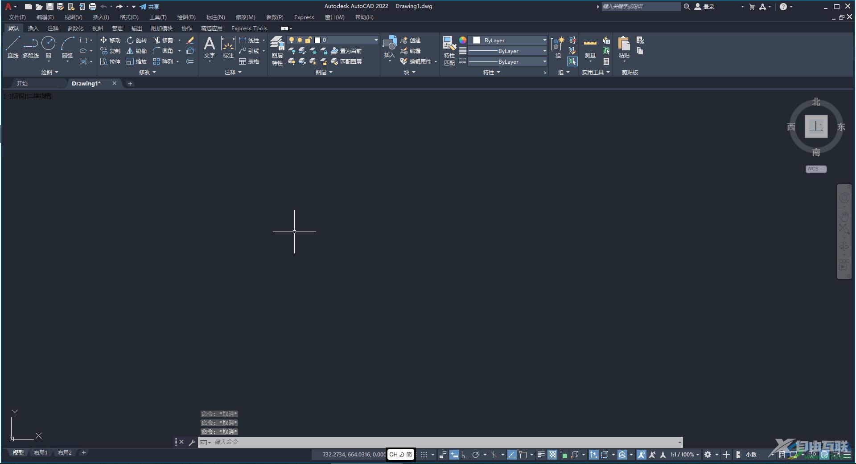
Task: Toggle polar tracking in status bar
Action: click(x=476, y=455)
